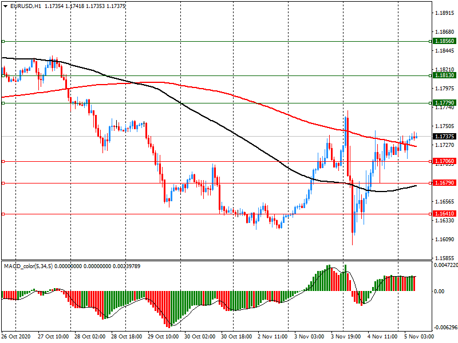The height and width of the screenshot is (343, 458).
Task: Select the 28 Oct 02:00 time label
Action: (90, 337)
